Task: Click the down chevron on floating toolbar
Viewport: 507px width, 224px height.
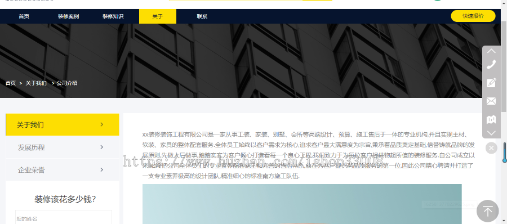Action: 491,133
